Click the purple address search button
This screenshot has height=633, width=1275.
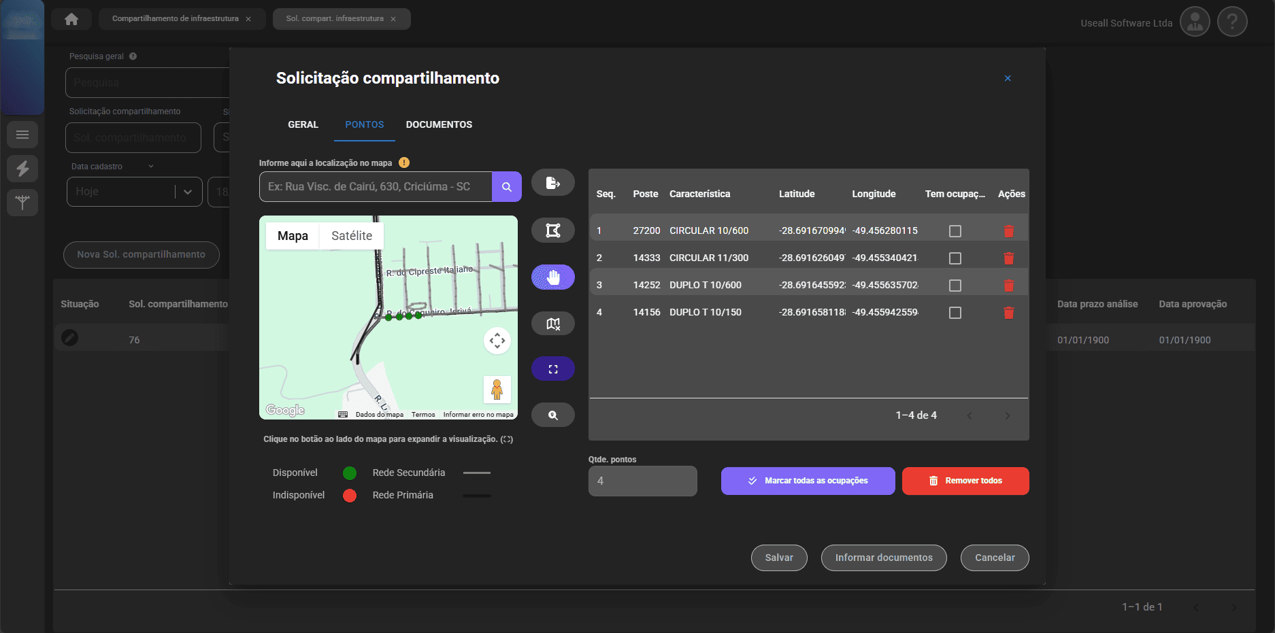(506, 187)
